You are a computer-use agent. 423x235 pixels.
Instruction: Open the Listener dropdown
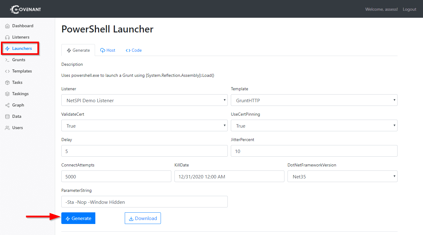(x=144, y=100)
